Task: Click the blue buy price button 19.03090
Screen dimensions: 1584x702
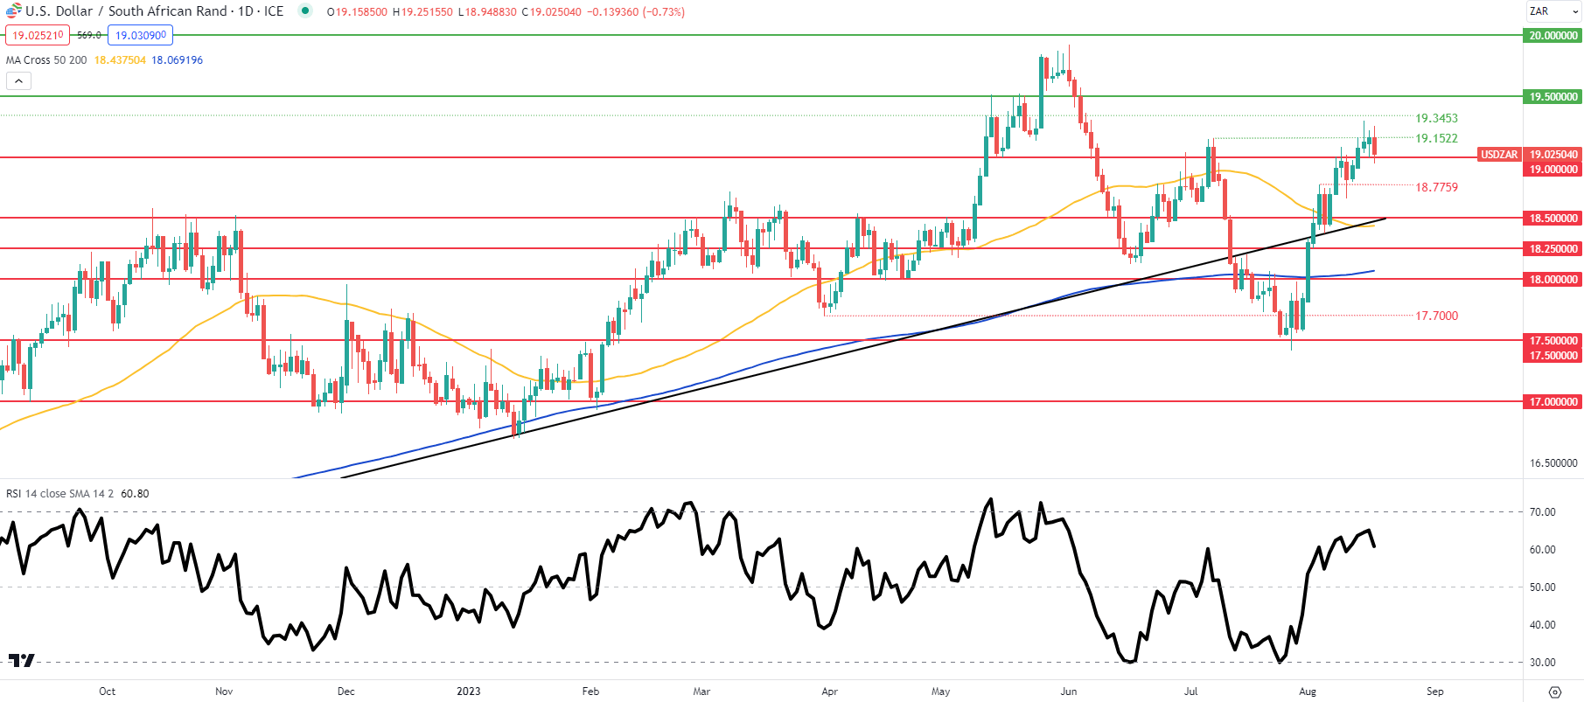Action: click(x=141, y=35)
